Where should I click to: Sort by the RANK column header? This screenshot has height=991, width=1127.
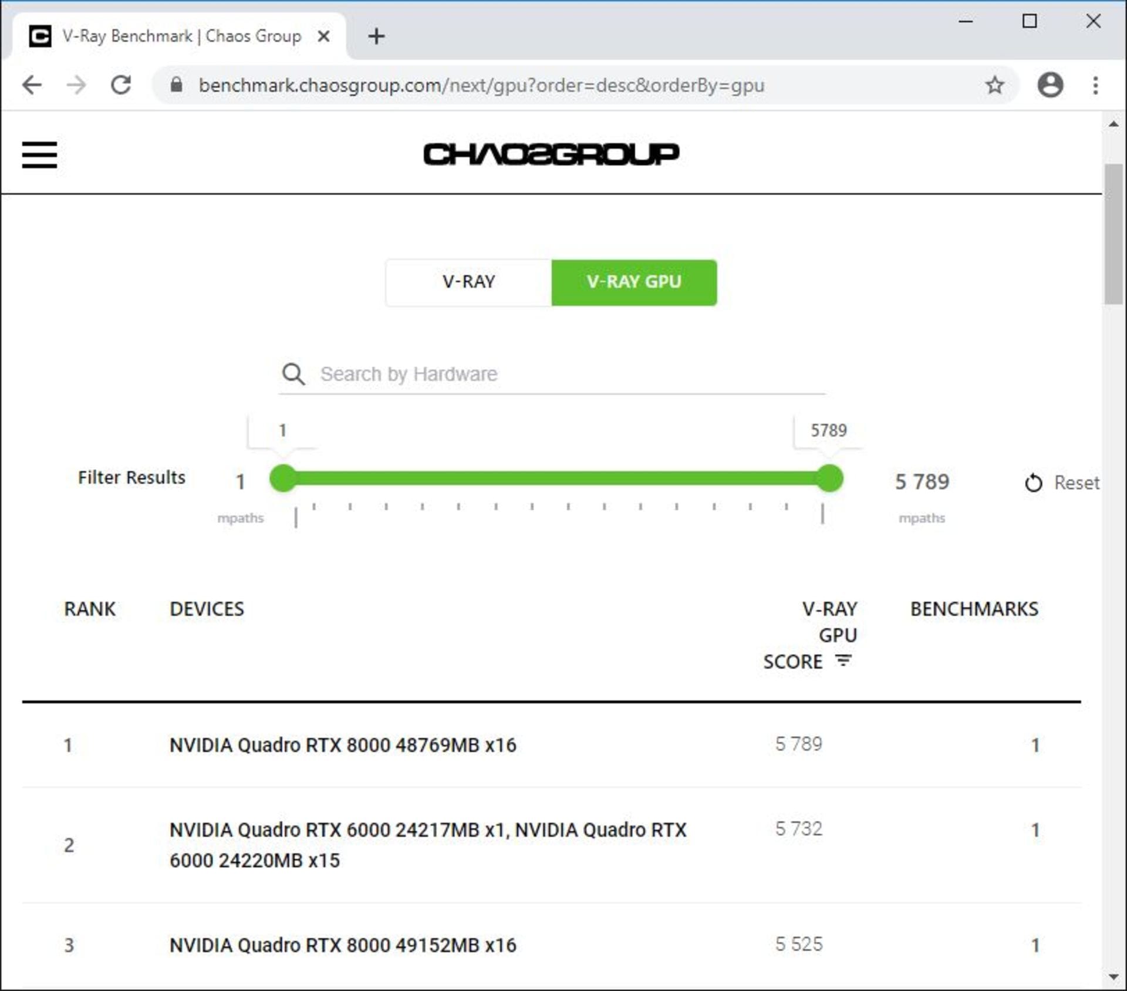pyautogui.click(x=90, y=609)
